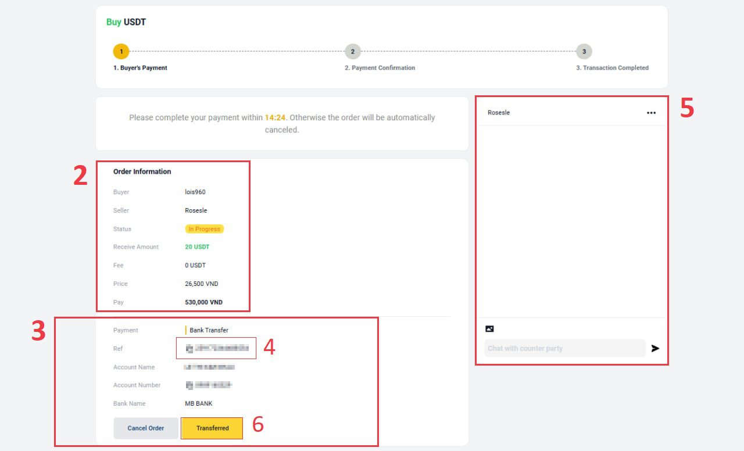The width and height of the screenshot is (744, 451).
Task: Select step 2 Payment Confirmation circle
Action: (x=352, y=51)
